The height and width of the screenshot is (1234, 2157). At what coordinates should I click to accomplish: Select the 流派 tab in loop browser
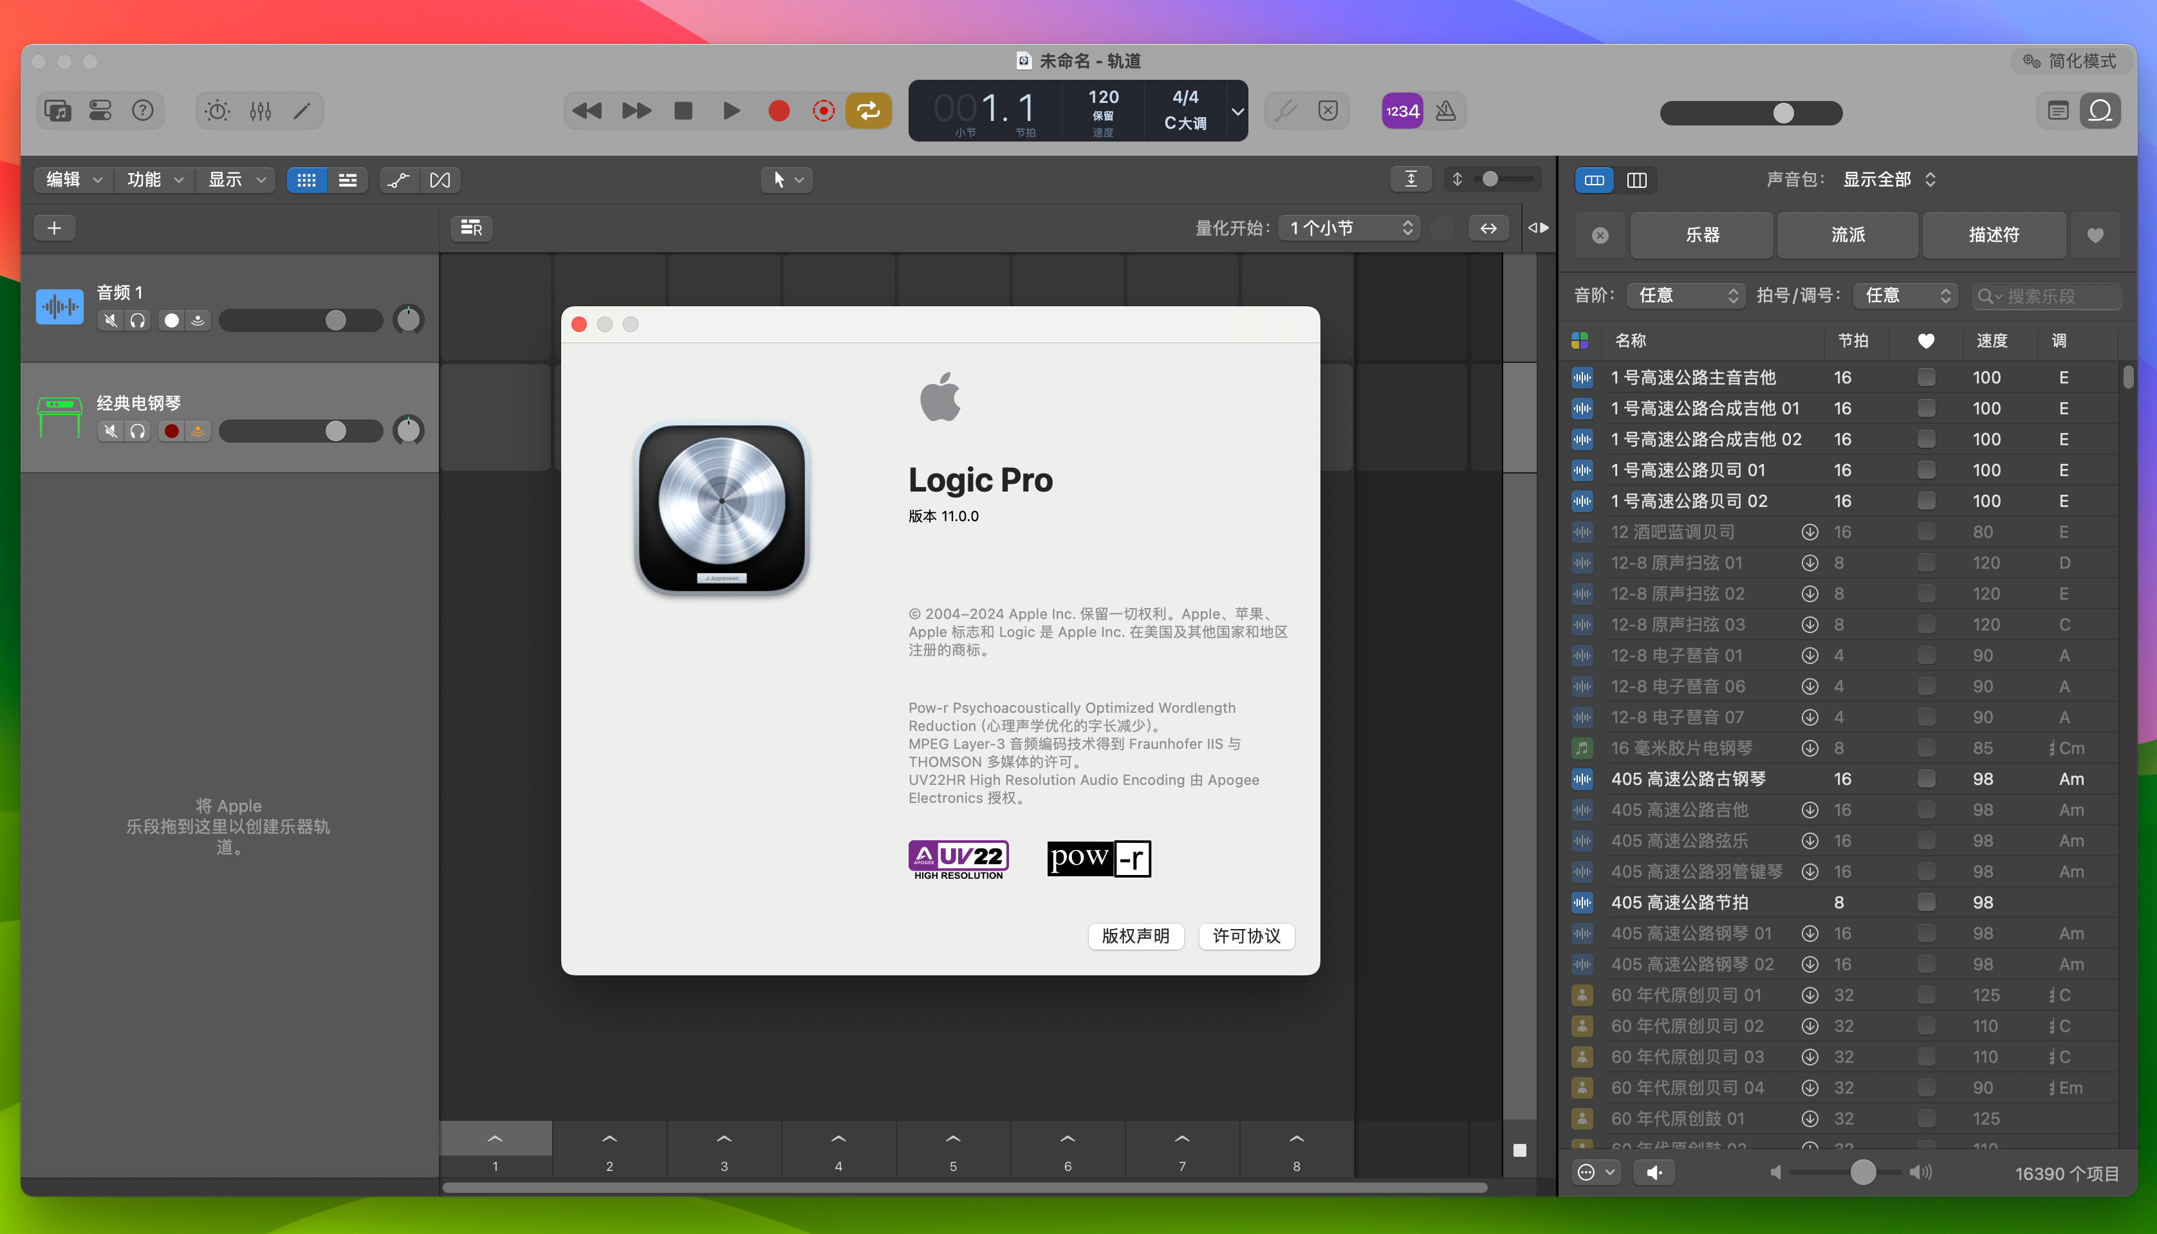1847,235
